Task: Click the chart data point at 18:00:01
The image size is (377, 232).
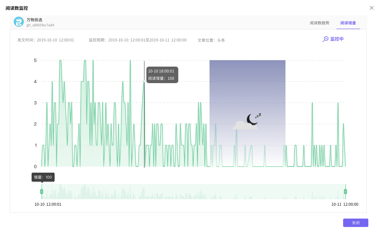Action: click(x=144, y=81)
